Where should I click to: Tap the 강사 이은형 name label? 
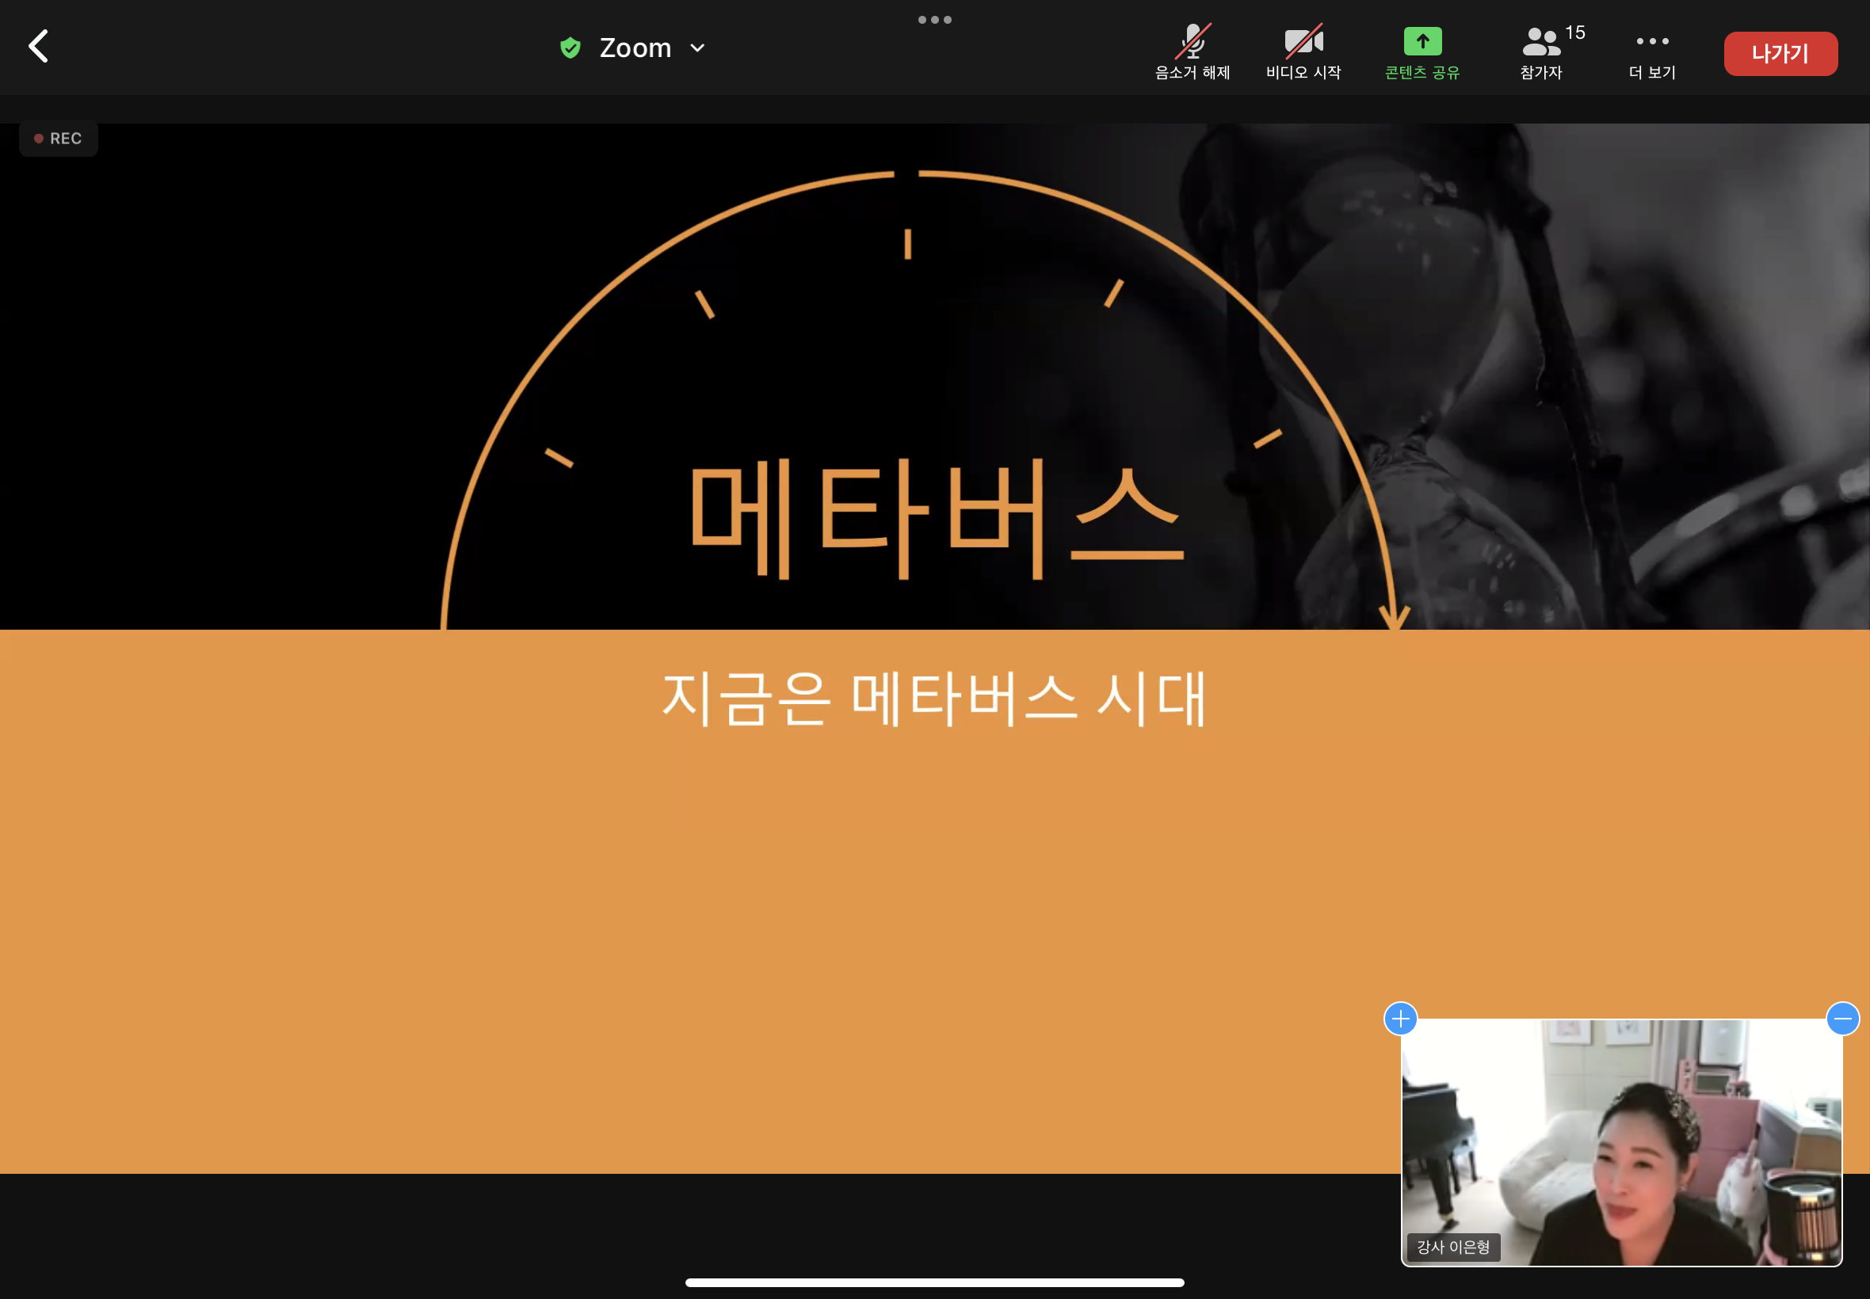pyautogui.click(x=1453, y=1247)
